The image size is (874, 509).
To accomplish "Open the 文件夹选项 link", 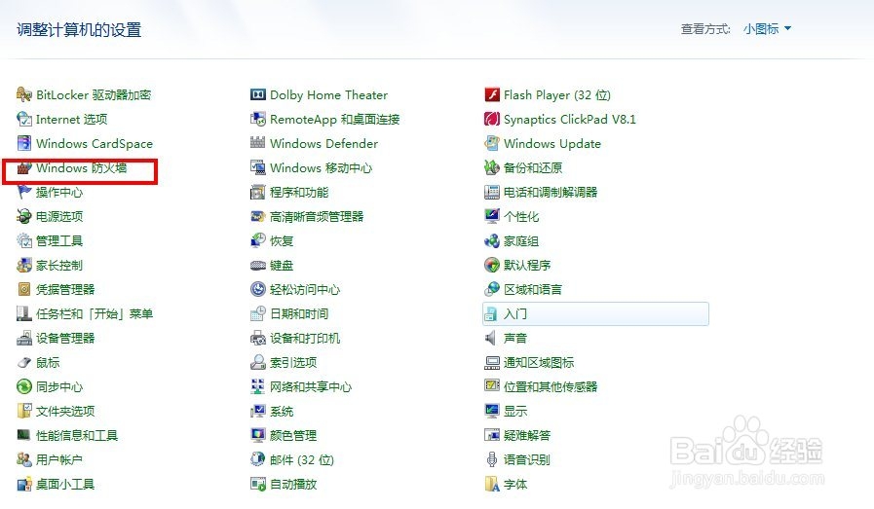I will tap(65, 411).
